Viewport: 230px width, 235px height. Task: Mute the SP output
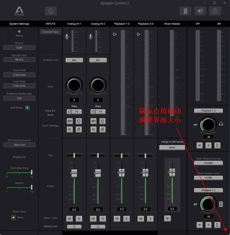pyautogui.click(x=200, y=225)
